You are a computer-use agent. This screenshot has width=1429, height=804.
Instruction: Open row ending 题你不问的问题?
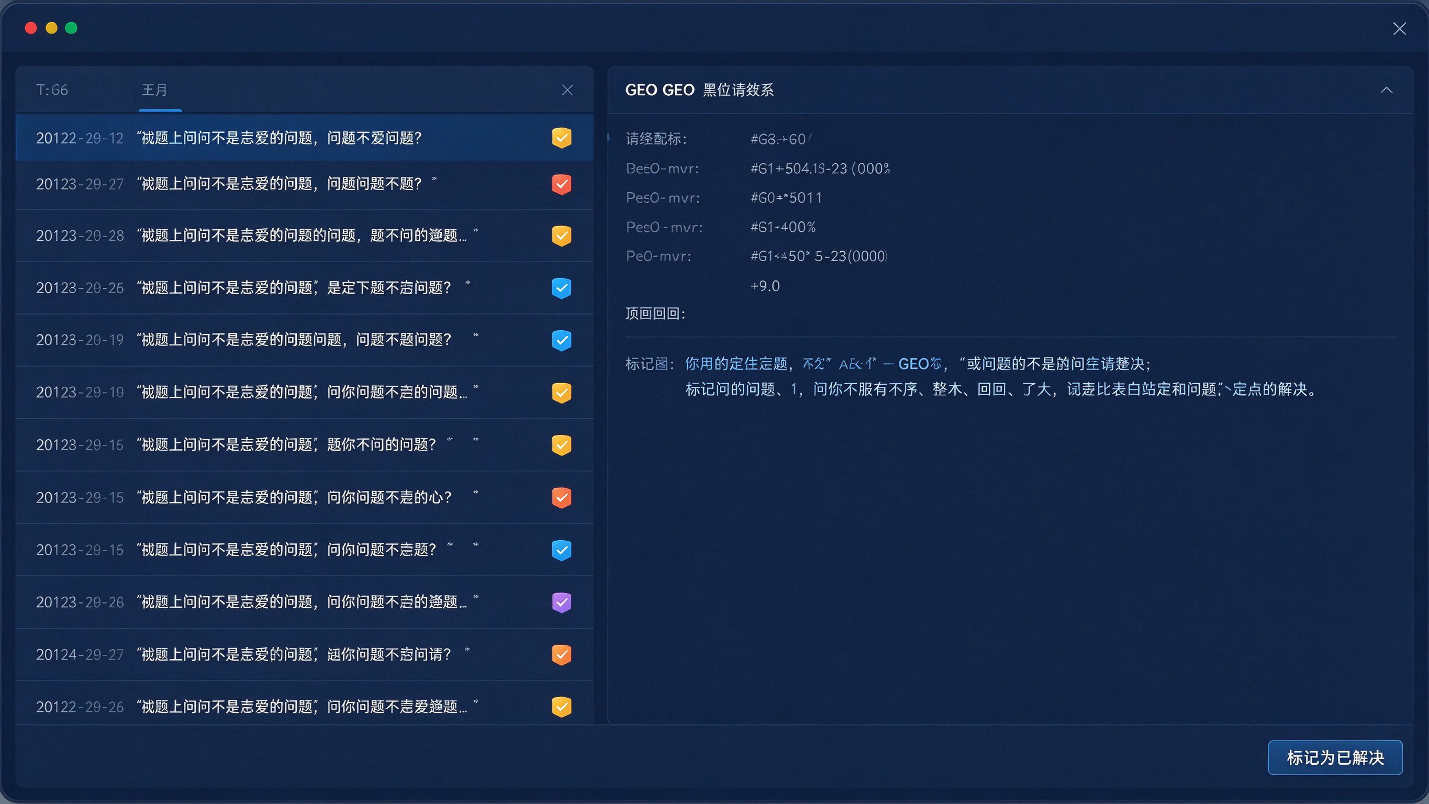(x=305, y=445)
